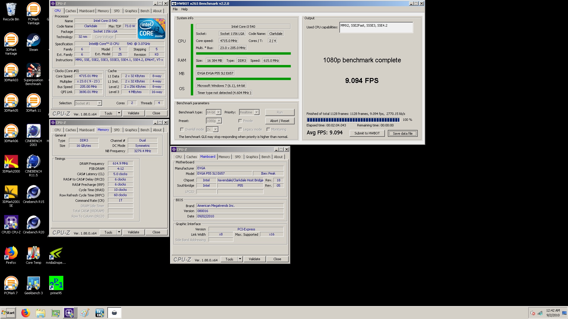
Task: Open About tab in Memory CPU-Z window
Action: (x=157, y=130)
